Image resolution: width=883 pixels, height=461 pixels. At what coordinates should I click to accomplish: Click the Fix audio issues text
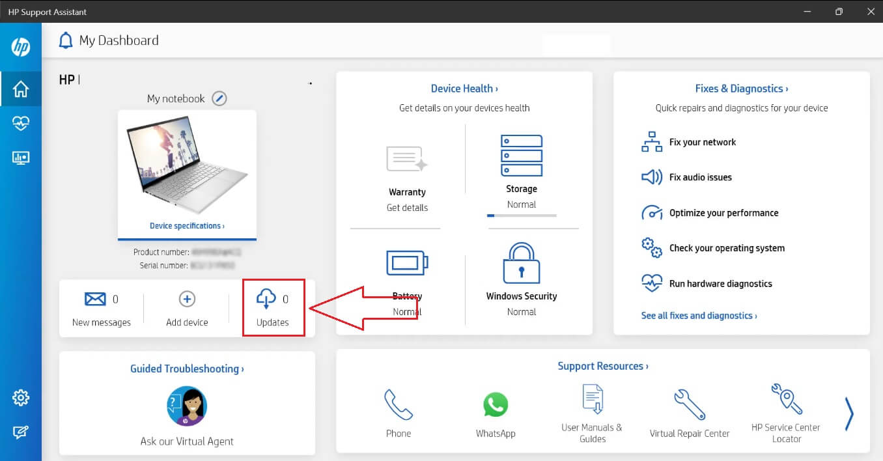(x=701, y=177)
